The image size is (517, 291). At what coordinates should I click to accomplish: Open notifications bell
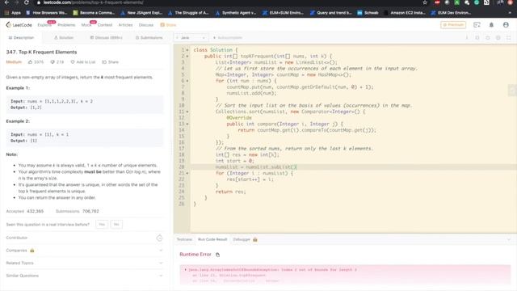tap(491, 25)
